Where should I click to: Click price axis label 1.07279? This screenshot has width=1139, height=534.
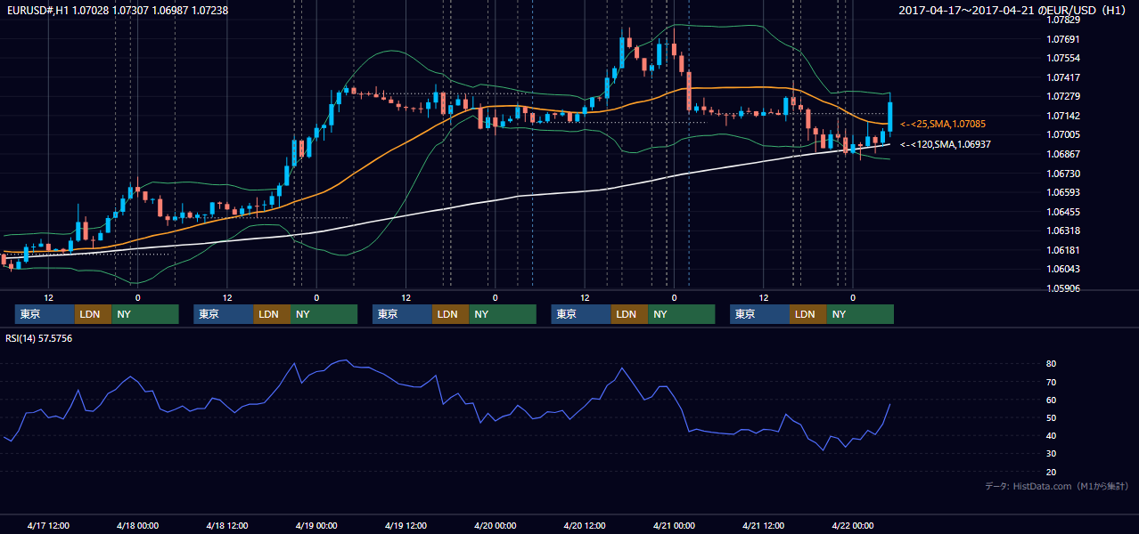[1062, 96]
